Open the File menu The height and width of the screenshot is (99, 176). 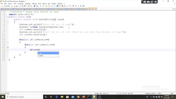[2, 4]
